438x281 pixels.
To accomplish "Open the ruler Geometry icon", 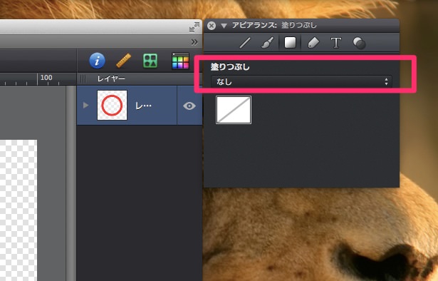I will coord(123,61).
